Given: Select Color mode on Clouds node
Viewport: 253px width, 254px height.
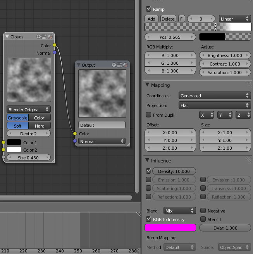Looking at the screenshot, I should pyautogui.click(x=40, y=118).
